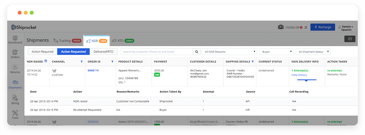The width and height of the screenshot is (365, 135).
Task: Click the search magnifier icon
Action: point(197,52)
